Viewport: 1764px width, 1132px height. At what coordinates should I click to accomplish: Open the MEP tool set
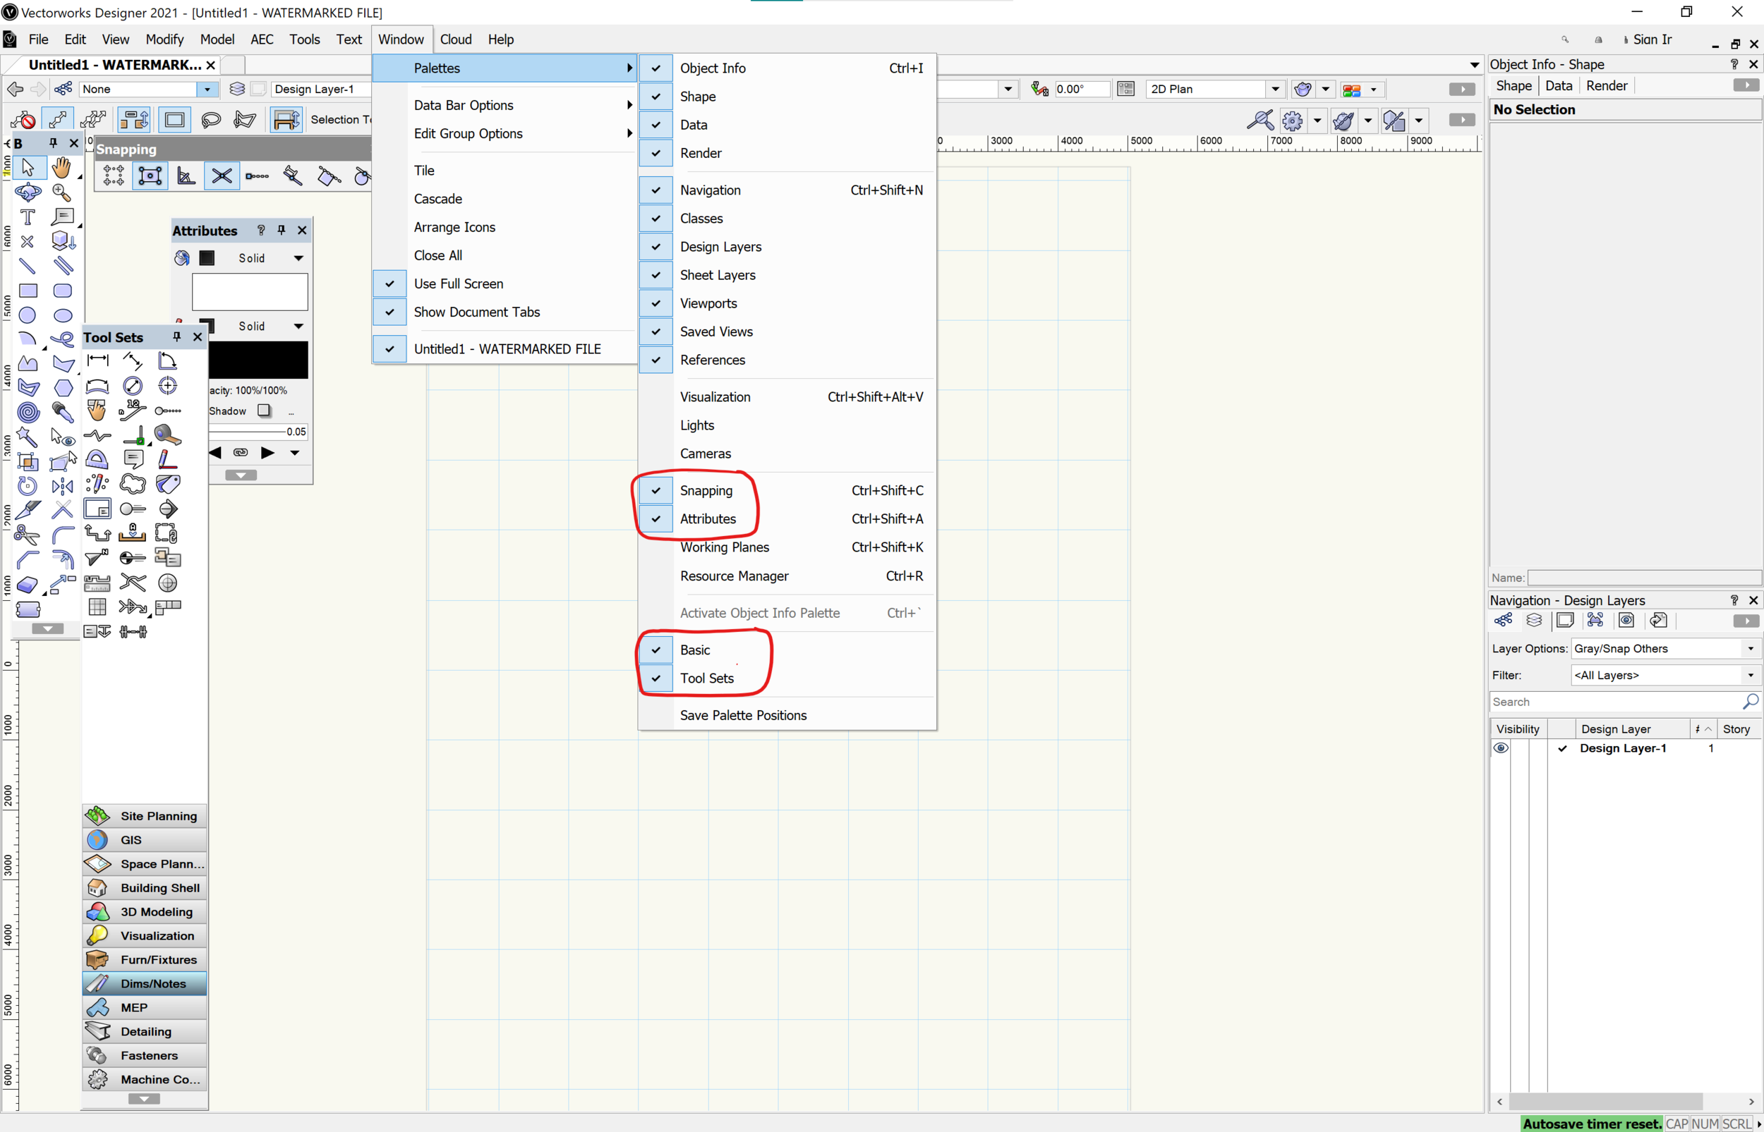[x=145, y=1008]
